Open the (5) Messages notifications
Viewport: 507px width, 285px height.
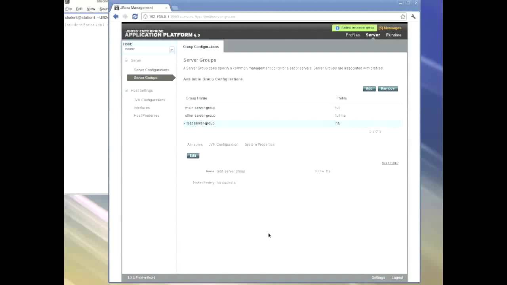click(x=390, y=28)
